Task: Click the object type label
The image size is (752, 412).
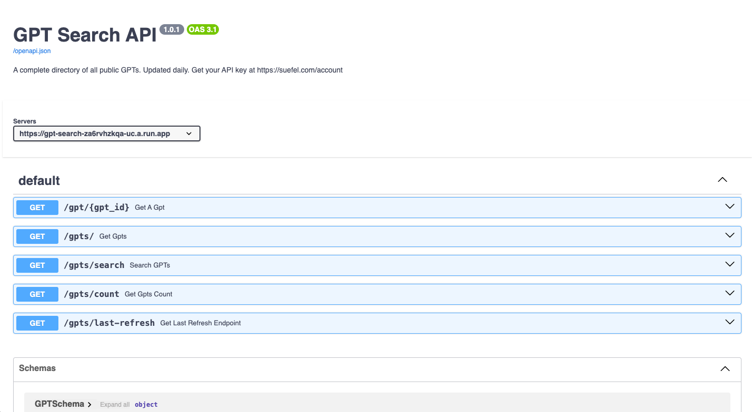Action: (x=146, y=405)
